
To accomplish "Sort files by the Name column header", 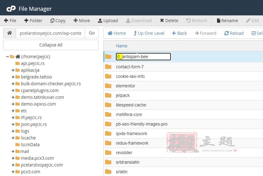I will point(121,46).
